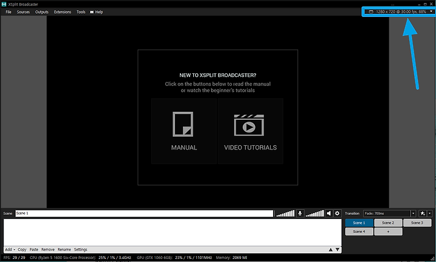Click the CPU usage 25% / 1% / 3.4GHz value
The height and width of the screenshot is (262, 436).
click(114, 258)
